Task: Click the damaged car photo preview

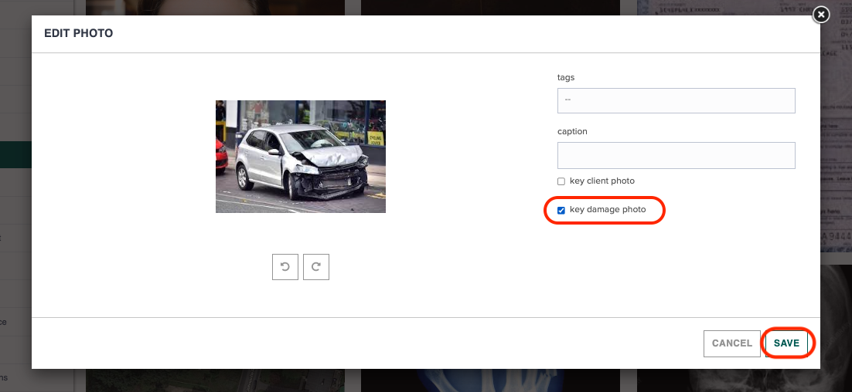Action: click(301, 156)
